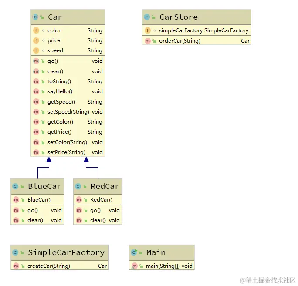Click the field icon next to speed
298x286 pixels.
click(x=36, y=50)
